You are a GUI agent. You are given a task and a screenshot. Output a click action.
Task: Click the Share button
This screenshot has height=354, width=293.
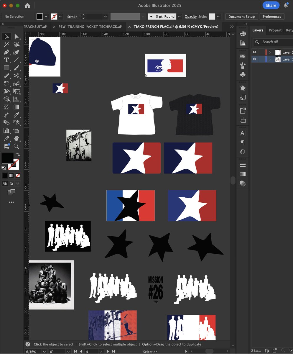coord(271,5)
